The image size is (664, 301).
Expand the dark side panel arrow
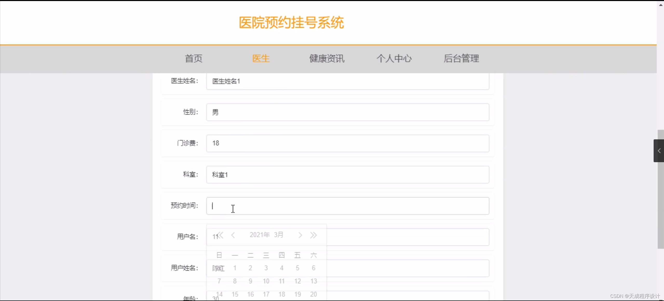(x=659, y=151)
